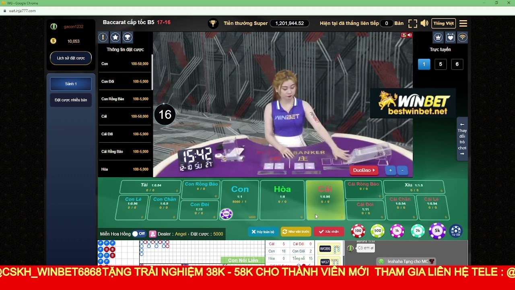Select the 1k chip

[x=397, y=231]
